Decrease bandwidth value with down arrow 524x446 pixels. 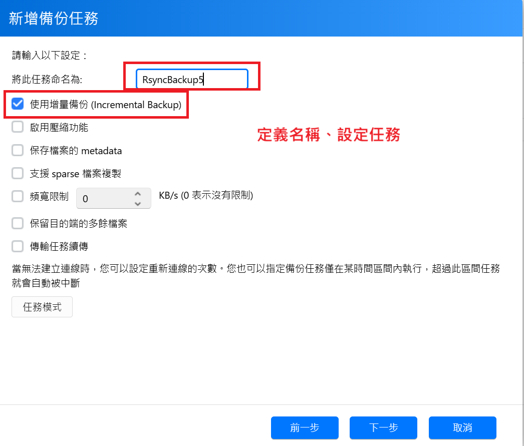pyautogui.click(x=138, y=203)
